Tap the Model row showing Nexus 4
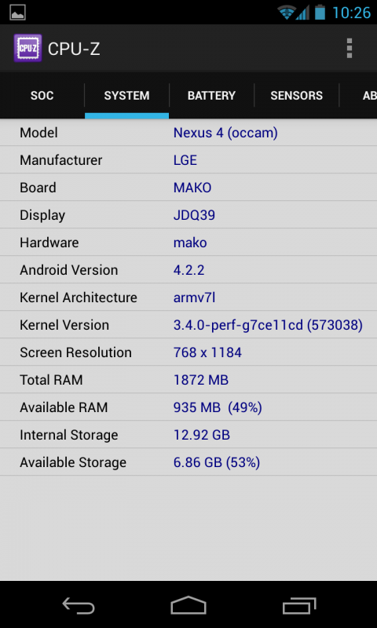 coord(188,133)
